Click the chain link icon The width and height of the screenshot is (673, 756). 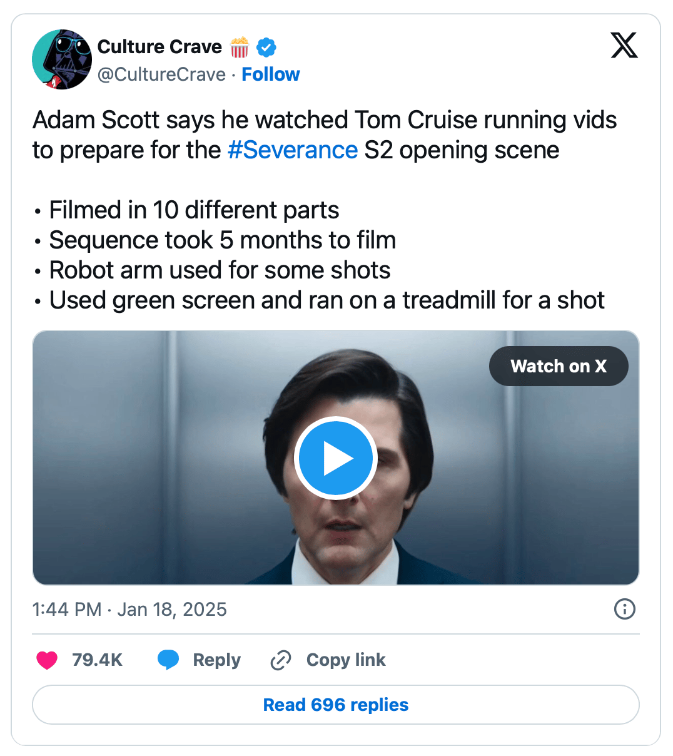(x=280, y=660)
